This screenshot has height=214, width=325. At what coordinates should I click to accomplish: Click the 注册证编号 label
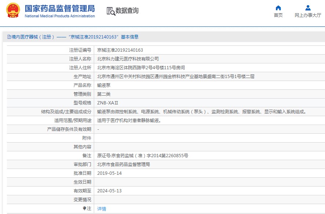(x=80, y=50)
